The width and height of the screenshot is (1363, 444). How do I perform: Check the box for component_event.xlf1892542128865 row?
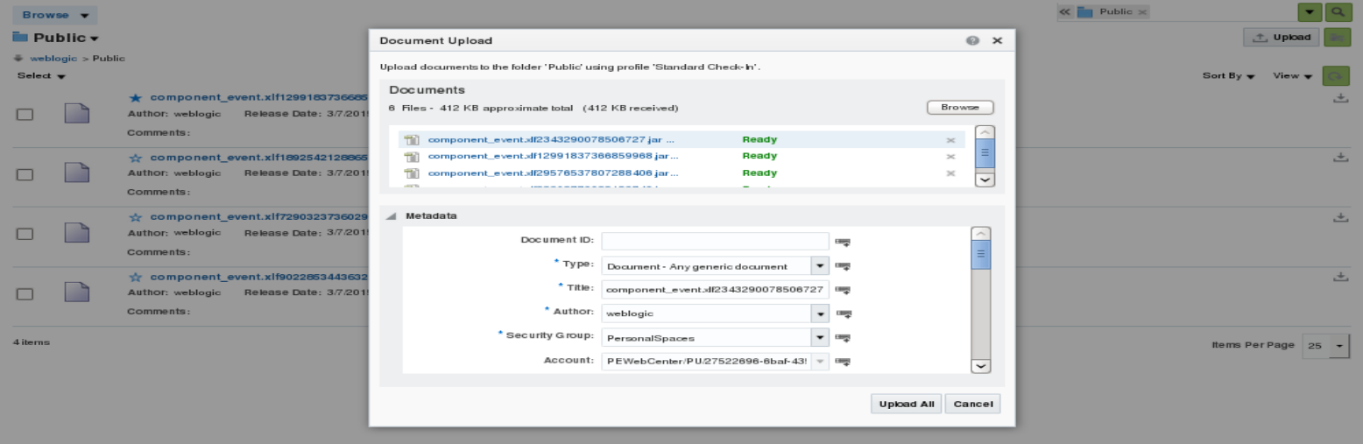tap(25, 174)
